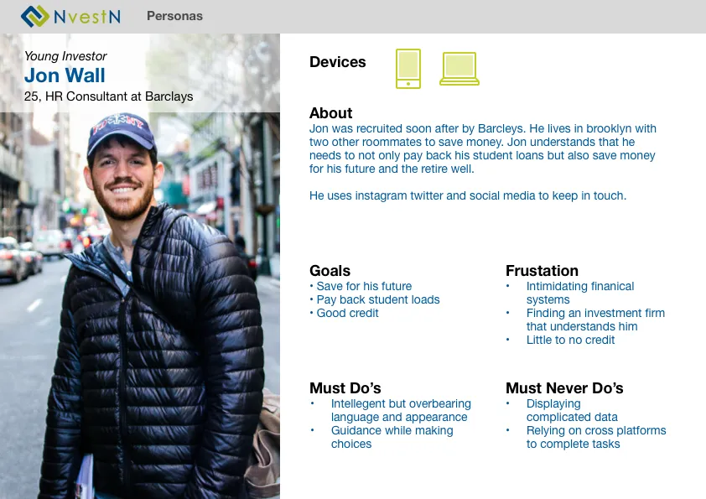Click the About heading
This screenshot has width=706, height=499.
[331, 113]
